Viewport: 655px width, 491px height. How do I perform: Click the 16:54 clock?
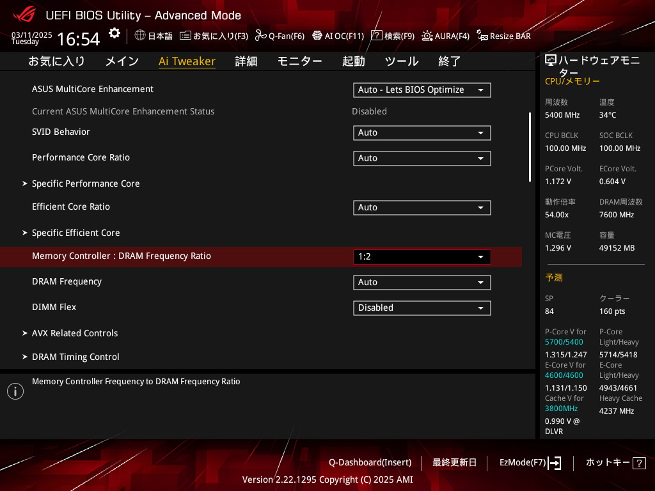point(79,39)
